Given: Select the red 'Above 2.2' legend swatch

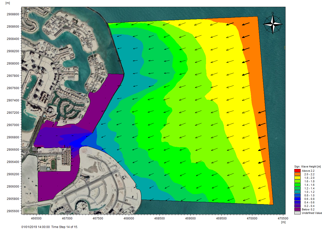Looking at the screenshot, I should point(297,171).
